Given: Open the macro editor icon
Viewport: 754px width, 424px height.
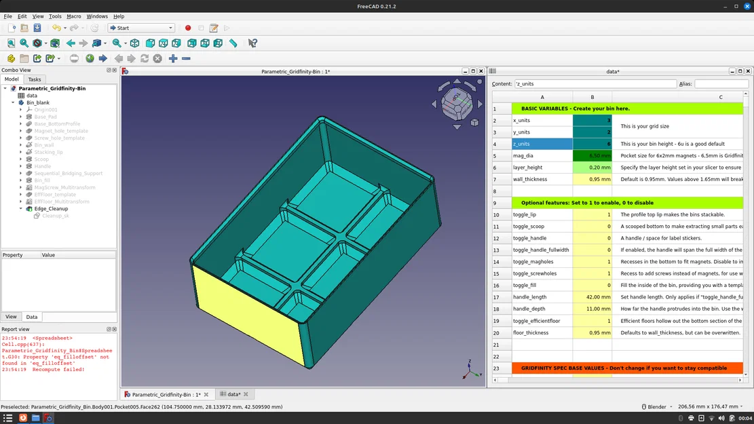Looking at the screenshot, I should pyautogui.click(x=213, y=28).
